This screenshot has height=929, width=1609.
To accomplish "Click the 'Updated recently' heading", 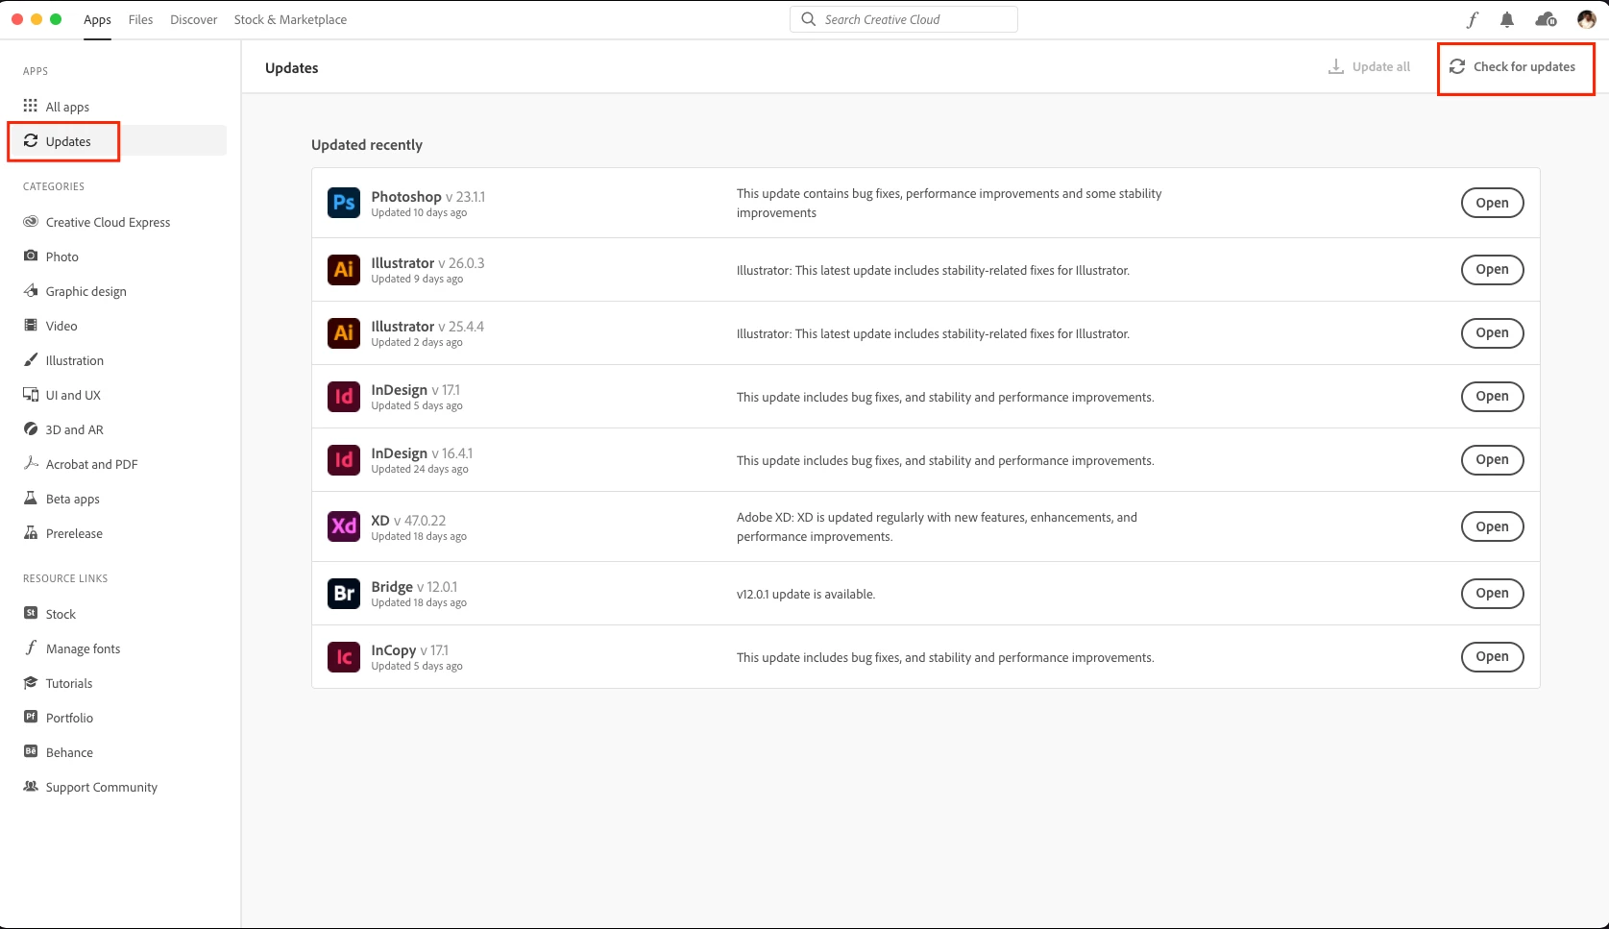I will [x=367, y=145].
